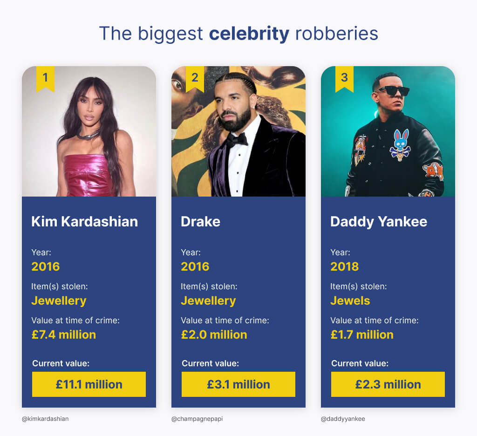Click the £3.1 million current value box
The height and width of the screenshot is (436, 477).
point(238,384)
